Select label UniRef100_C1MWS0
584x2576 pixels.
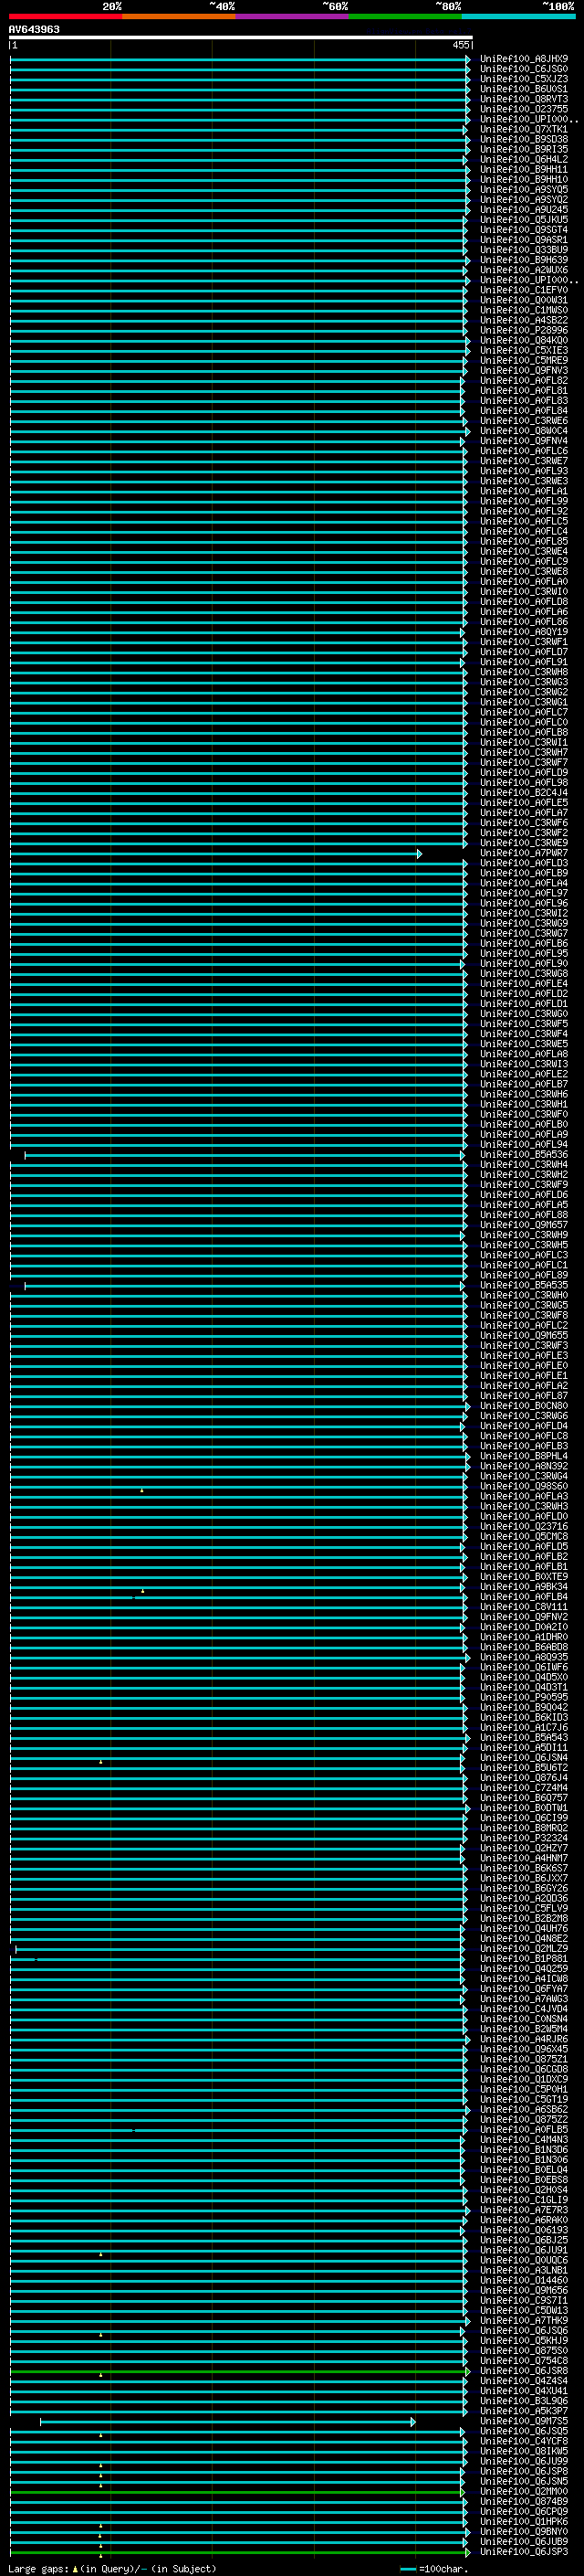[524, 310]
